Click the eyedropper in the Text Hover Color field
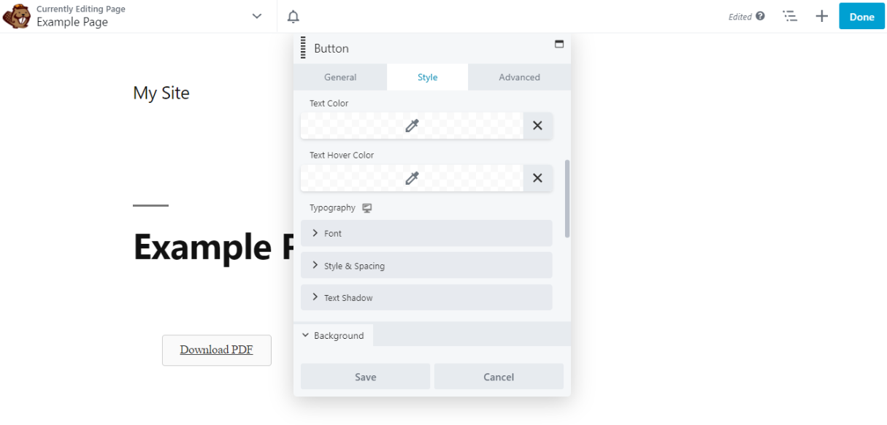Viewport: 887px width, 425px height. pyautogui.click(x=411, y=177)
